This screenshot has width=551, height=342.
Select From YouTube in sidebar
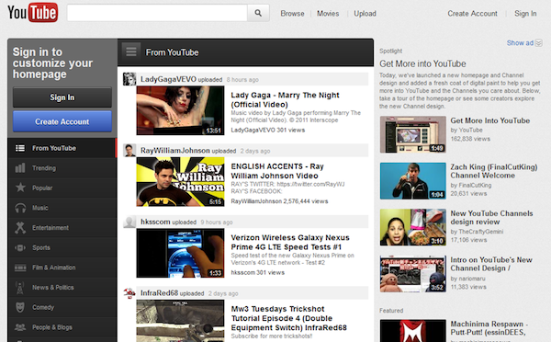62,148
